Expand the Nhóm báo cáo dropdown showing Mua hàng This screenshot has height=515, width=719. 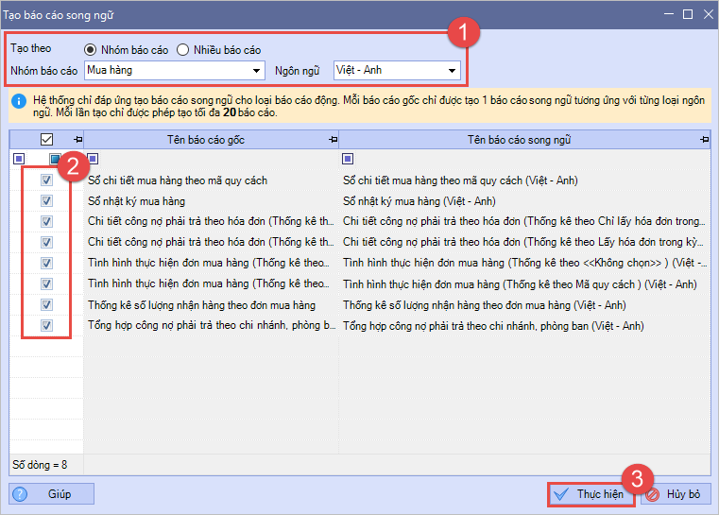[257, 71]
